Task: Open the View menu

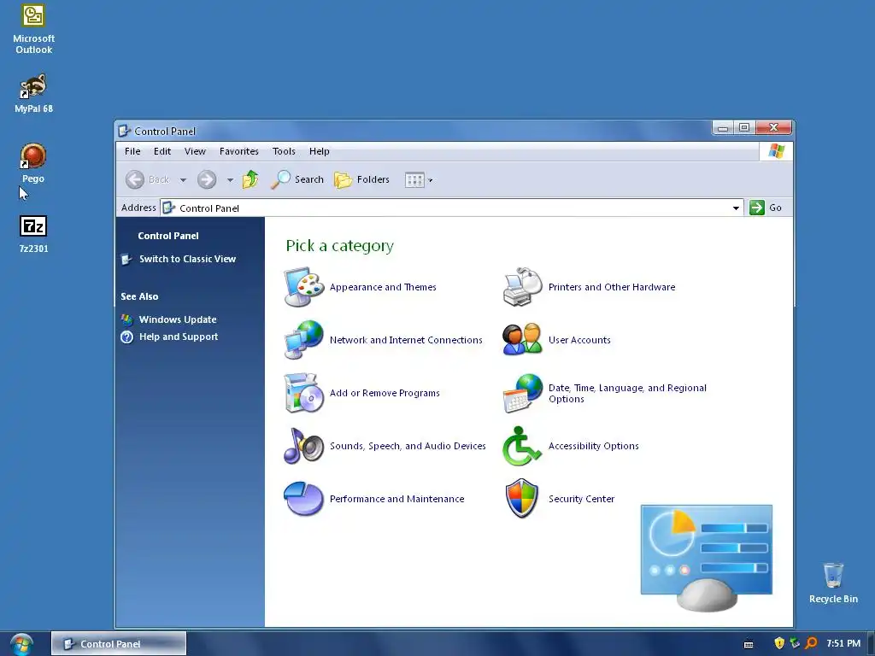Action: (x=195, y=151)
